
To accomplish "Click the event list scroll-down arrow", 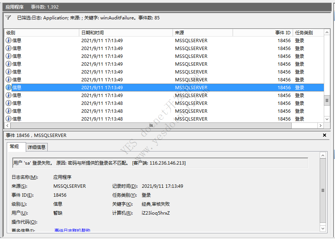I will 327,119.
